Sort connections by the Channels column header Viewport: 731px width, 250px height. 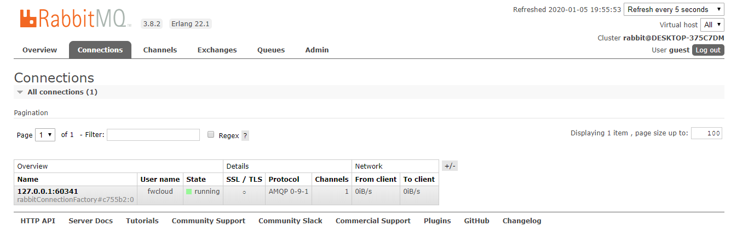pyautogui.click(x=332, y=179)
